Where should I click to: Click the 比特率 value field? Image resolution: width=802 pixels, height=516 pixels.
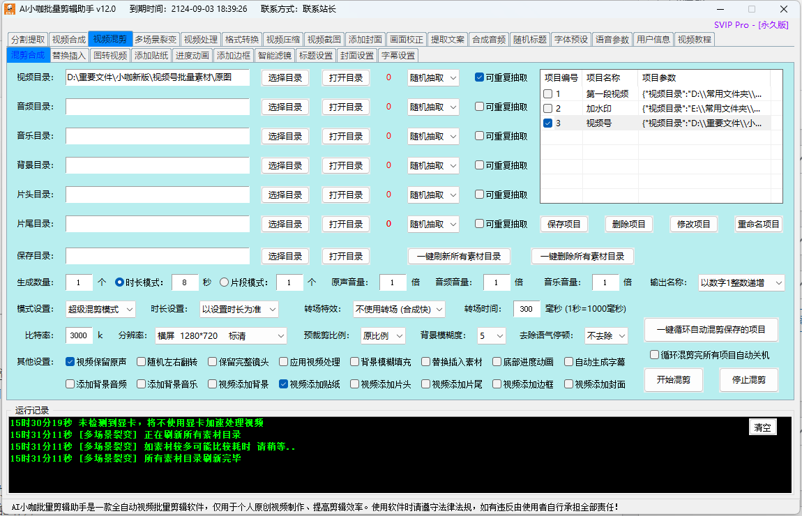[x=79, y=335]
